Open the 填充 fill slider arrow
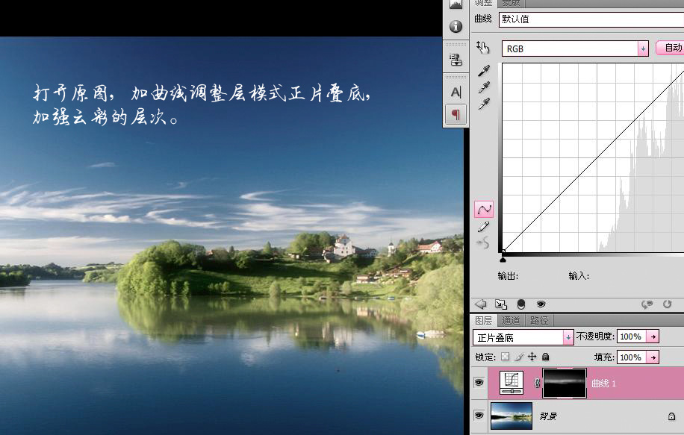This screenshot has width=684, height=435. [x=653, y=357]
